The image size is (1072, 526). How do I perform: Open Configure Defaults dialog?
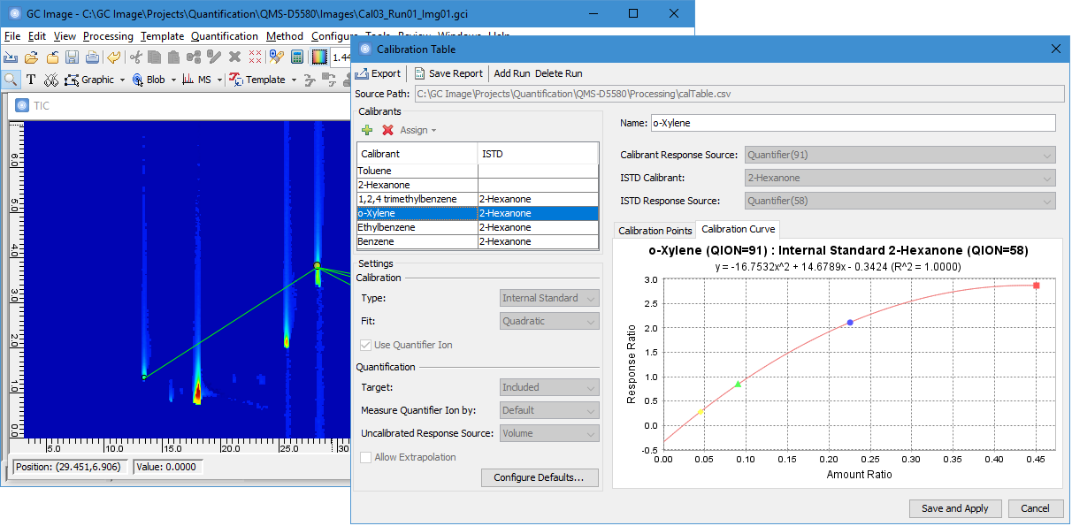click(540, 476)
